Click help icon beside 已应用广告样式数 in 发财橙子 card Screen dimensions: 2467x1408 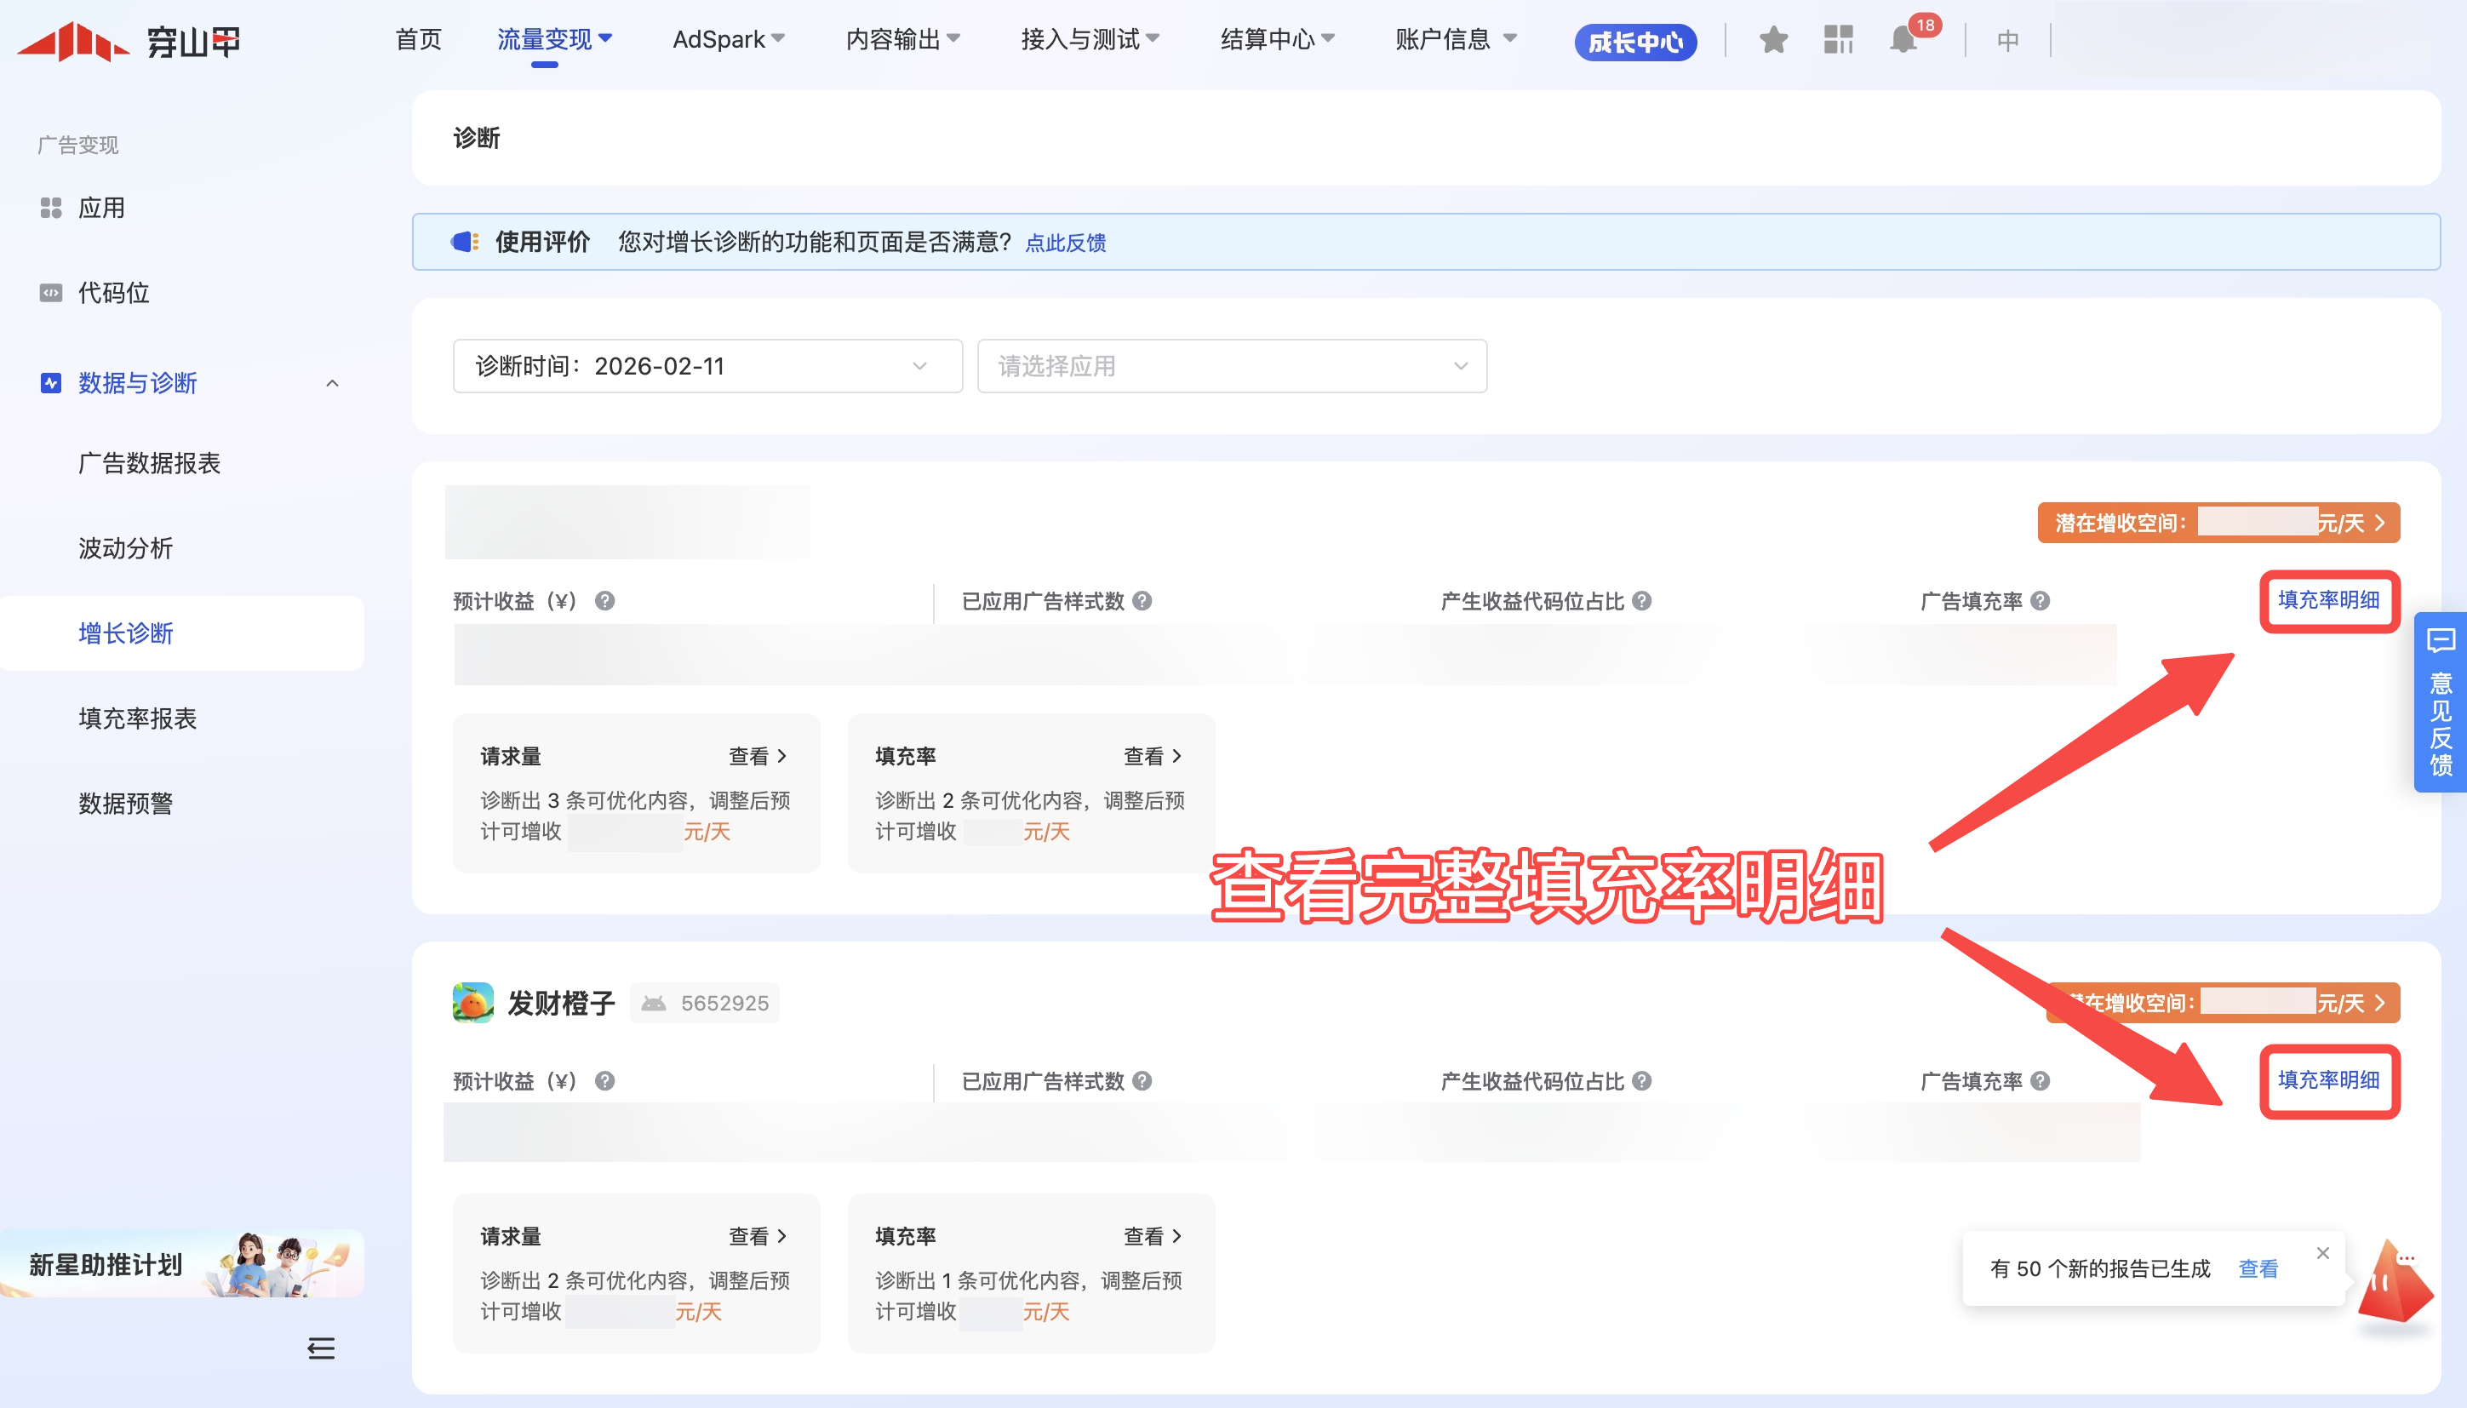pos(1142,1080)
